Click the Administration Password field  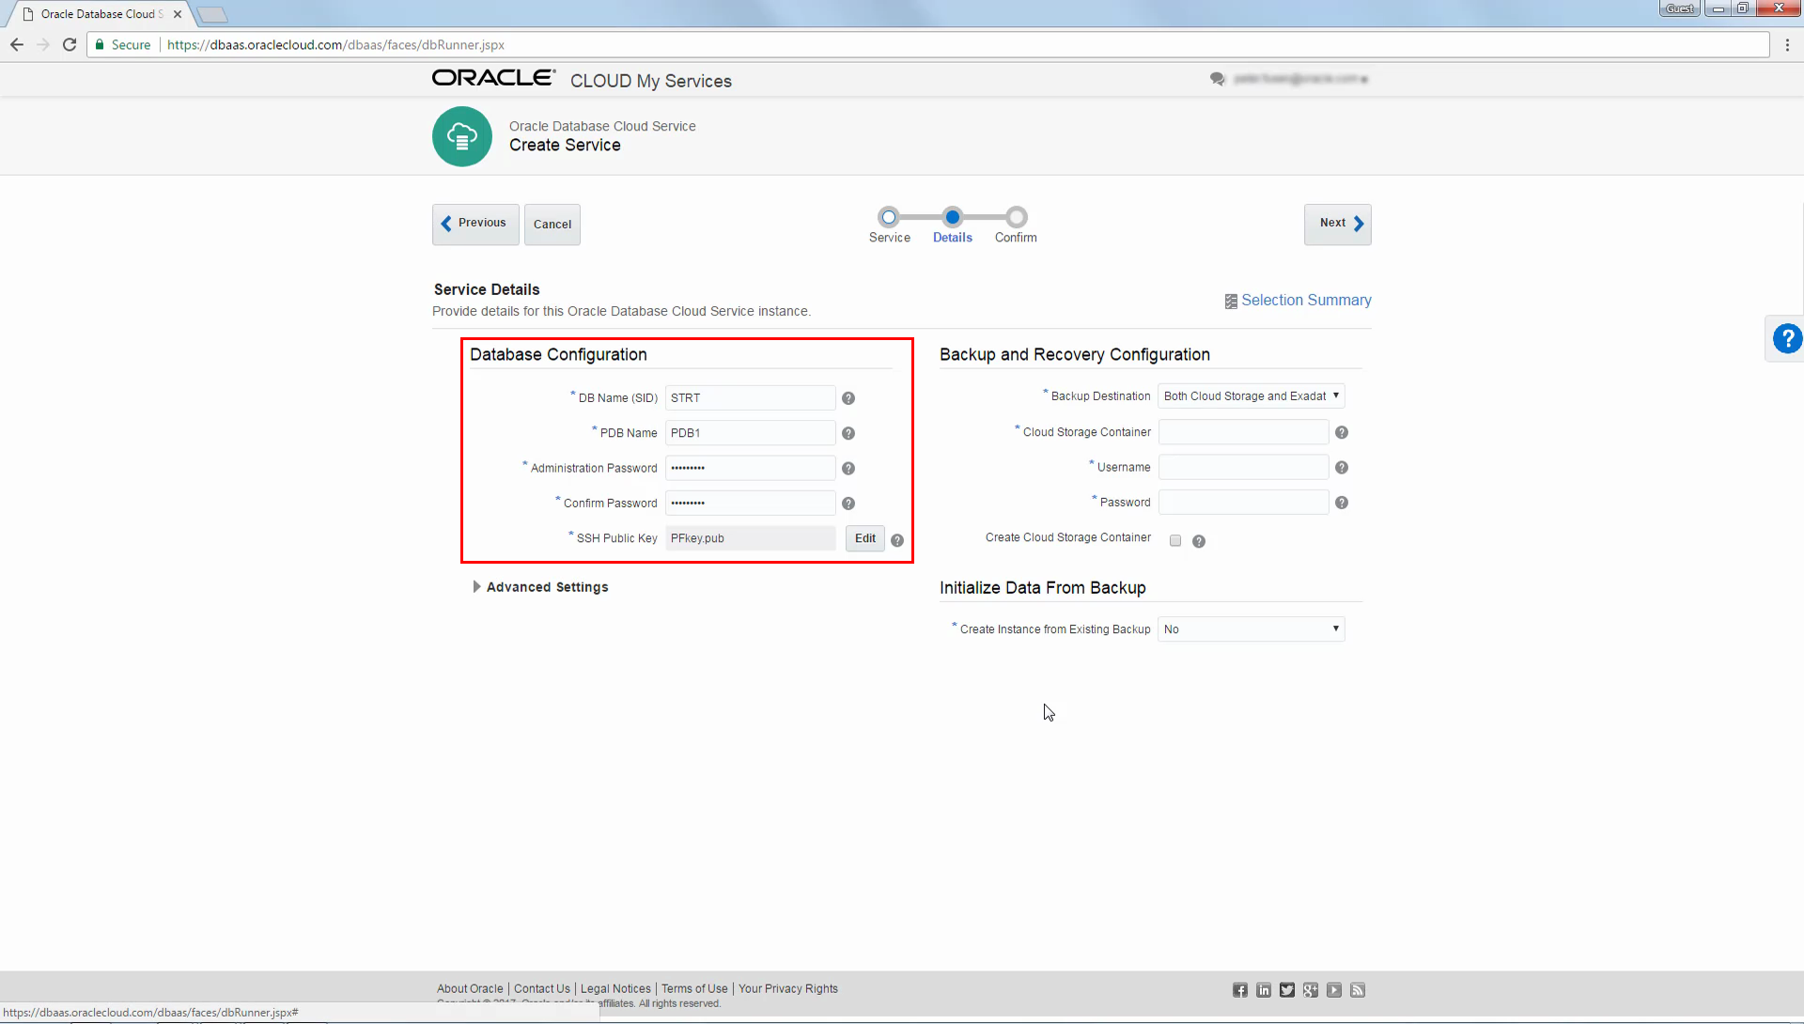(x=751, y=468)
